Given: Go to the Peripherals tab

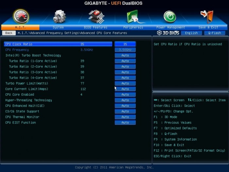Looking at the screenshot, I should tap(133, 27).
